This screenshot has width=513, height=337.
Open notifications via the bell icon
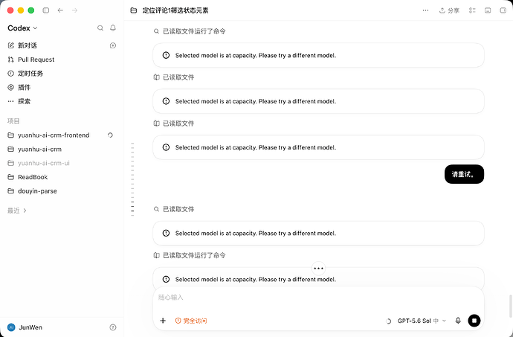pyautogui.click(x=113, y=28)
